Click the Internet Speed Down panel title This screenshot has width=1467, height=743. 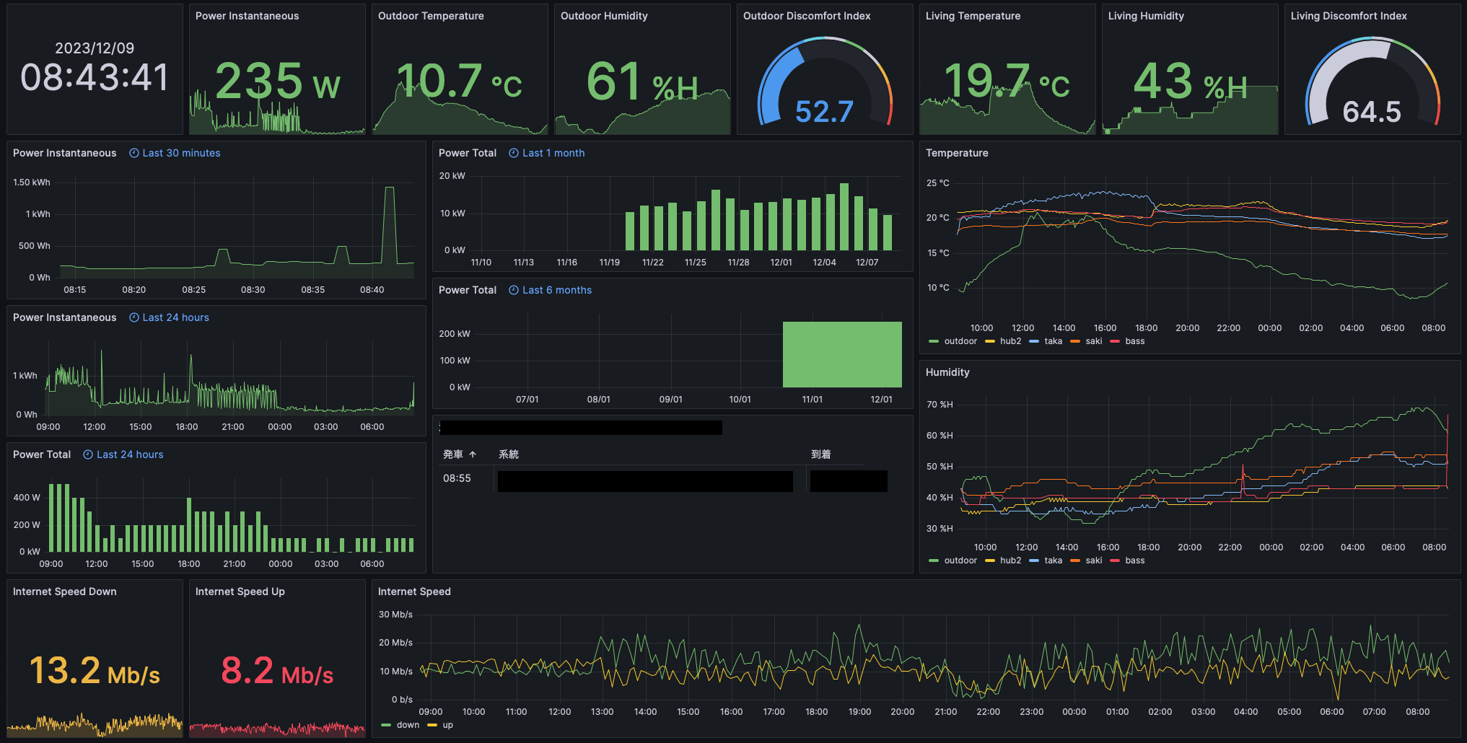coord(65,592)
